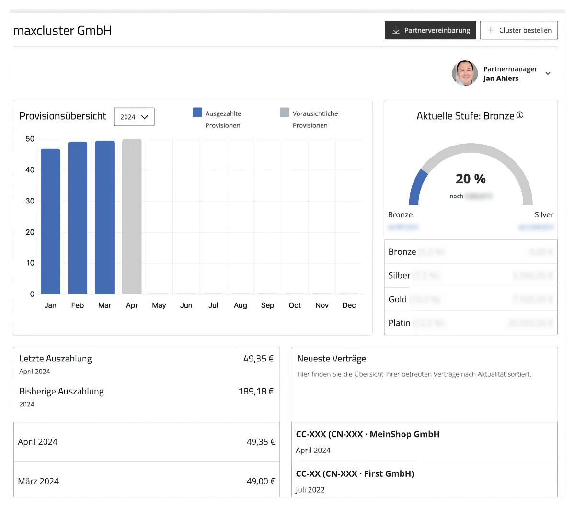Click the Dec label on chart axis
This screenshot has height=507, width=575.
pos(349,305)
